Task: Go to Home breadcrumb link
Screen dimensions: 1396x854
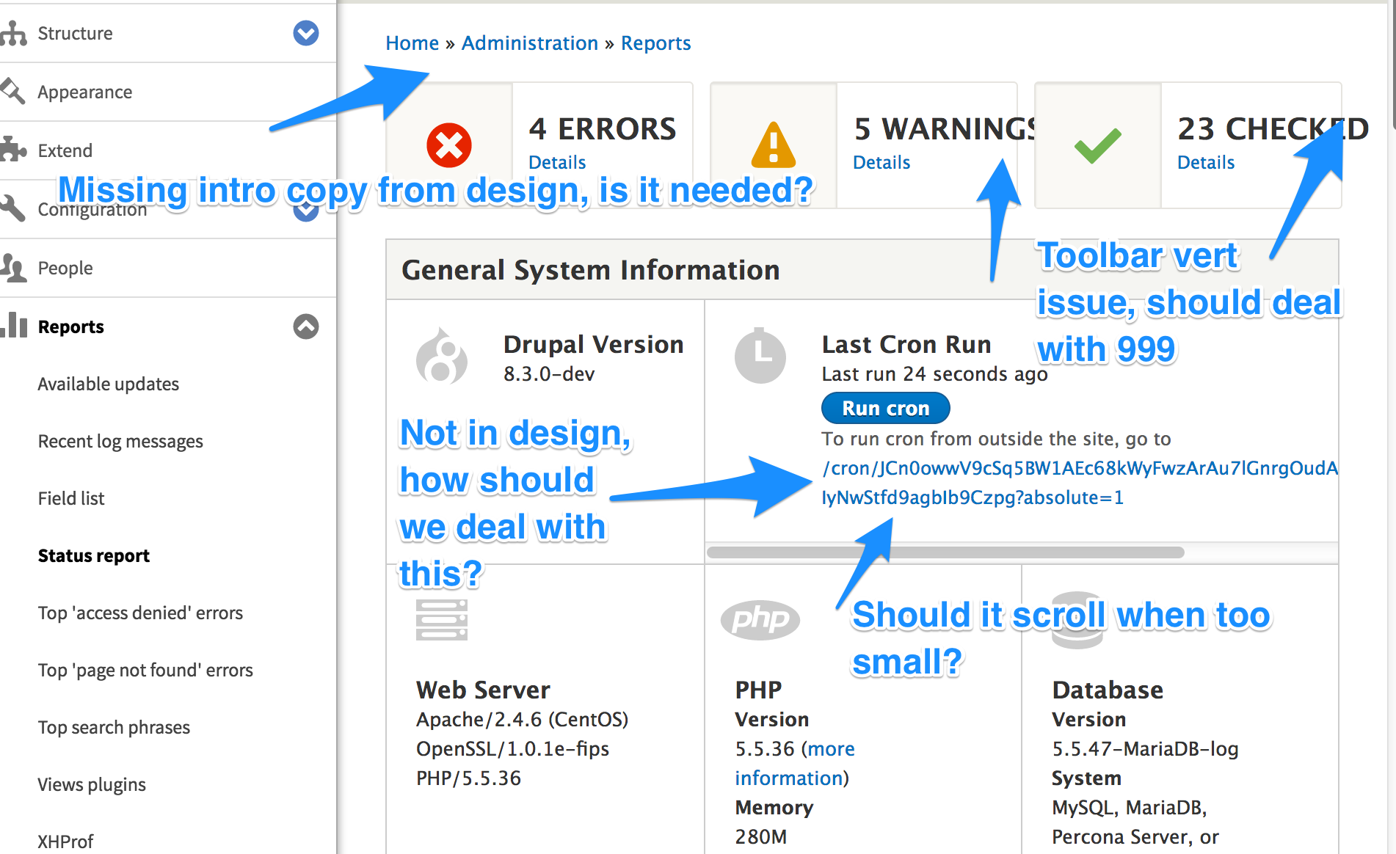Action: pos(412,43)
